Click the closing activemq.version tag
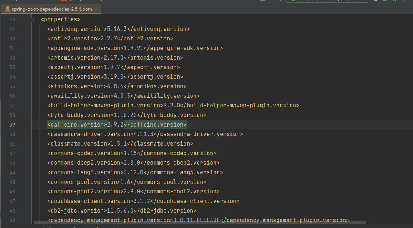The height and width of the screenshot is (228, 413). [158, 29]
